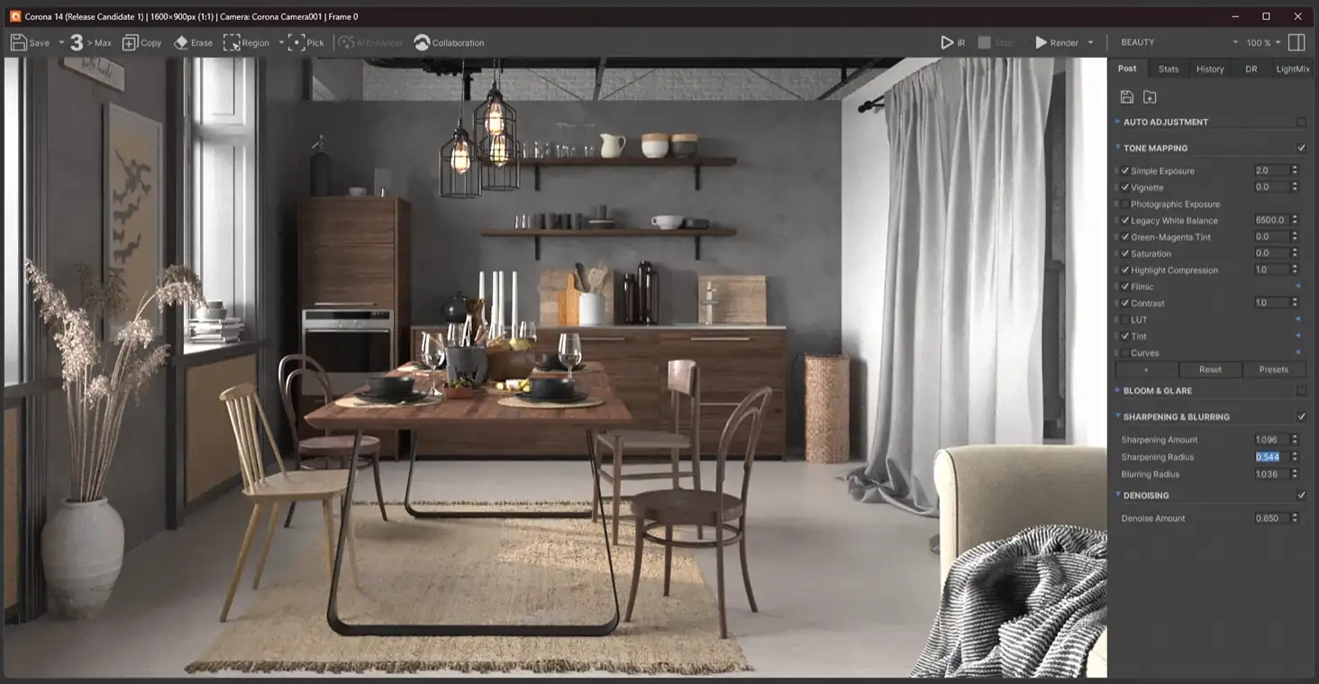Viewport: 1319px width, 684px height.
Task: Click the Save image icon
Action: (19, 42)
